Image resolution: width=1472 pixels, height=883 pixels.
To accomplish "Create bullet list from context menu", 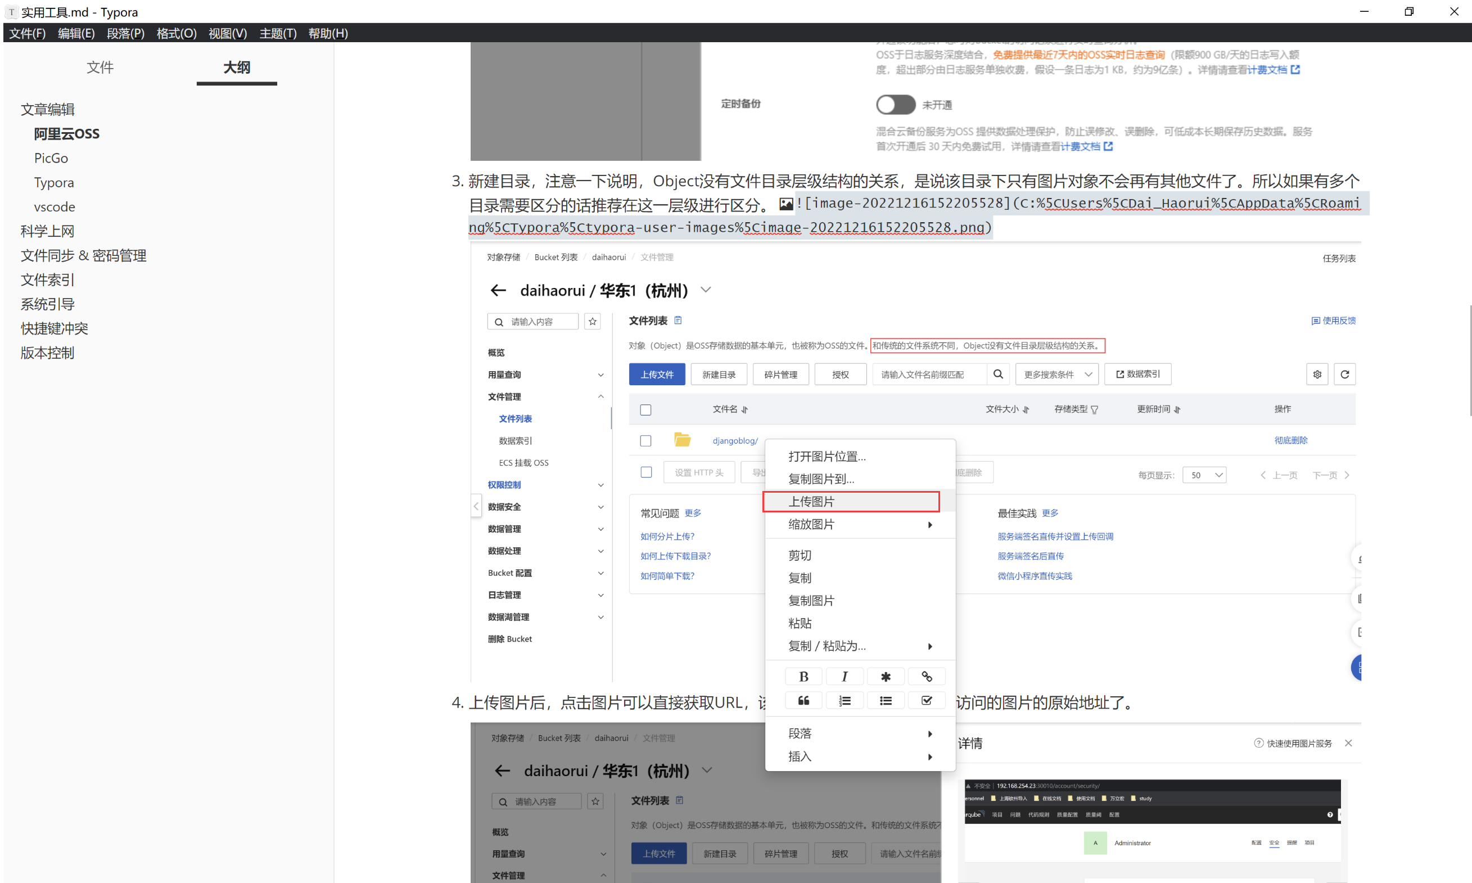I will (885, 700).
